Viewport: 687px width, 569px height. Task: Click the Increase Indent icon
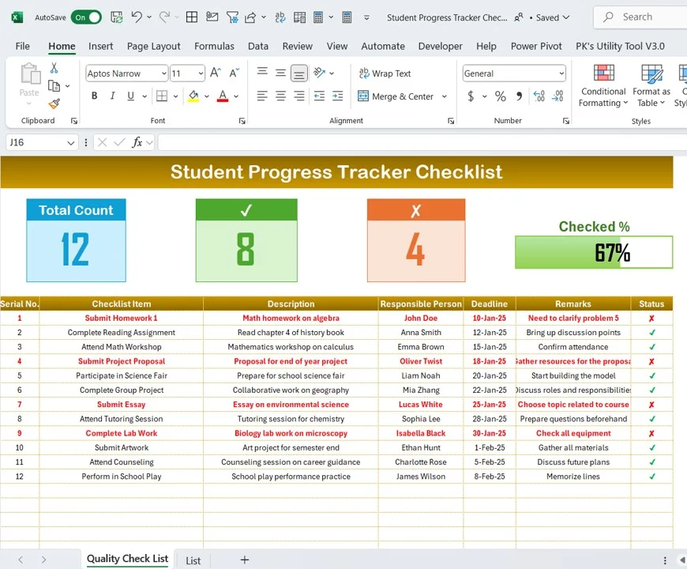tap(338, 96)
